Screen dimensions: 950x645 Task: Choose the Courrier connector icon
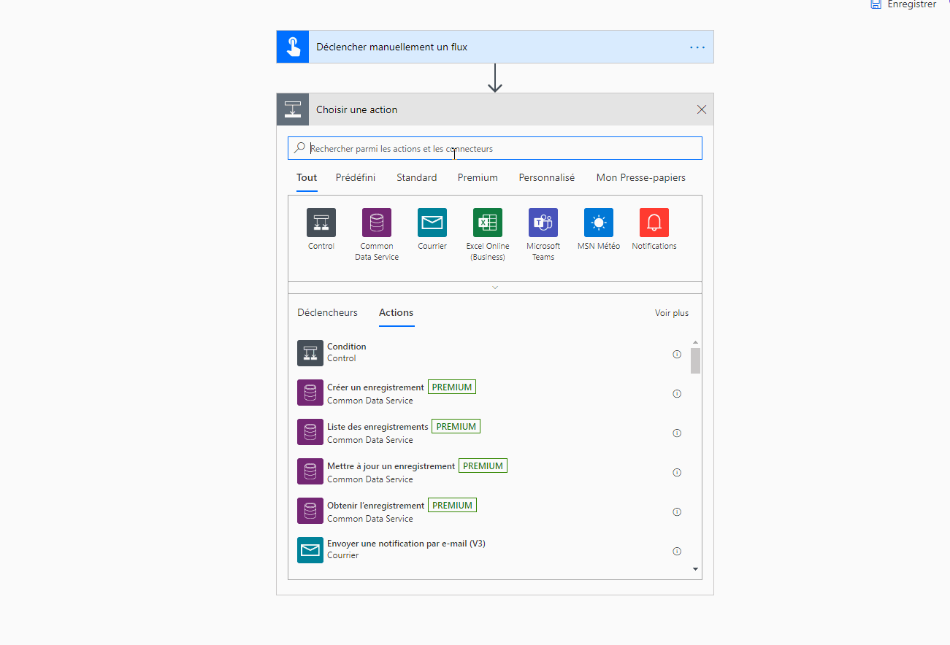coord(432,223)
